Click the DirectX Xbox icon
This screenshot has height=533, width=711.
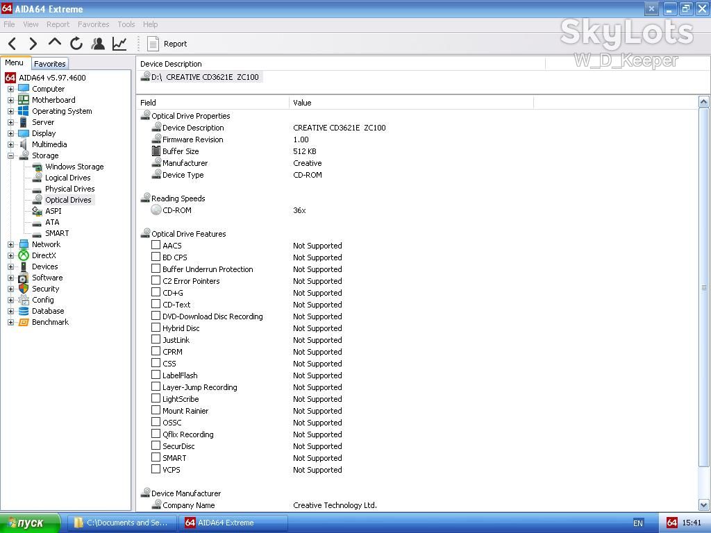point(24,255)
